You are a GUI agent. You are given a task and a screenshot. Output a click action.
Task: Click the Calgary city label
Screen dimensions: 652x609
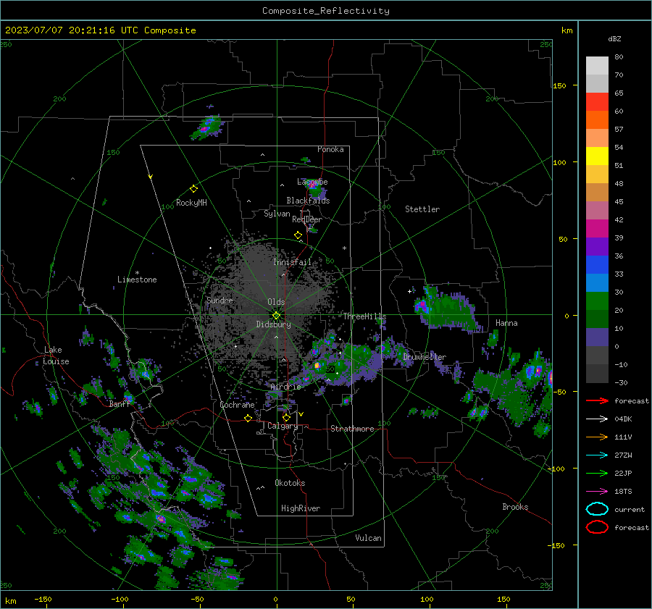tap(283, 426)
